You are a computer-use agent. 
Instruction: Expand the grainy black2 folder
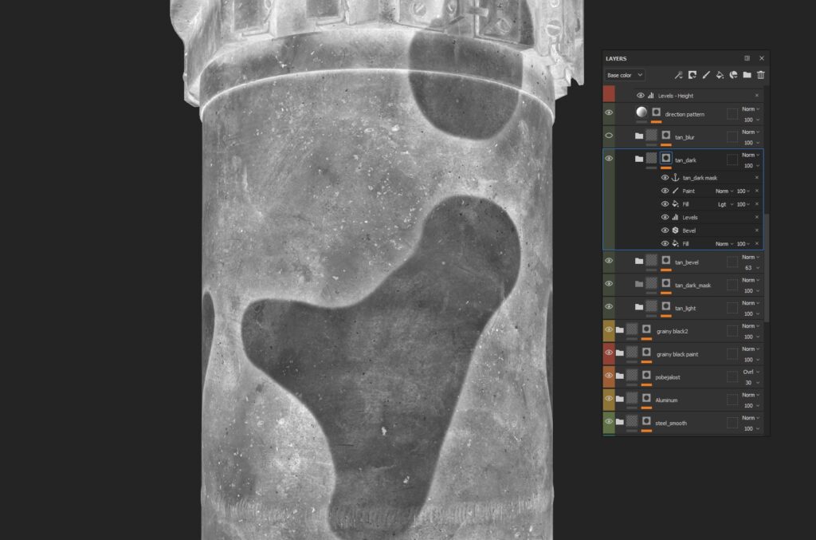(x=620, y=329)
